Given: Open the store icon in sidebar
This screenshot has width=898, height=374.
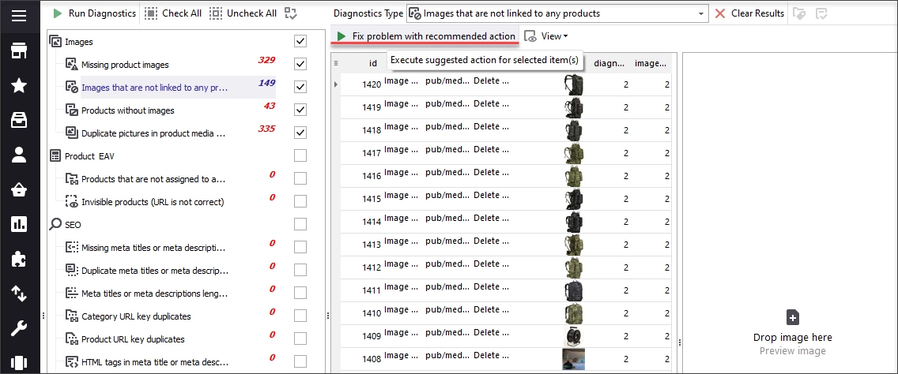Looking at the screenshot, I should point(19,51).
